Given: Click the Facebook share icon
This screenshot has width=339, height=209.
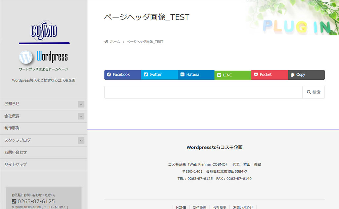Looking at the screenshot, I should coord(109,75).
